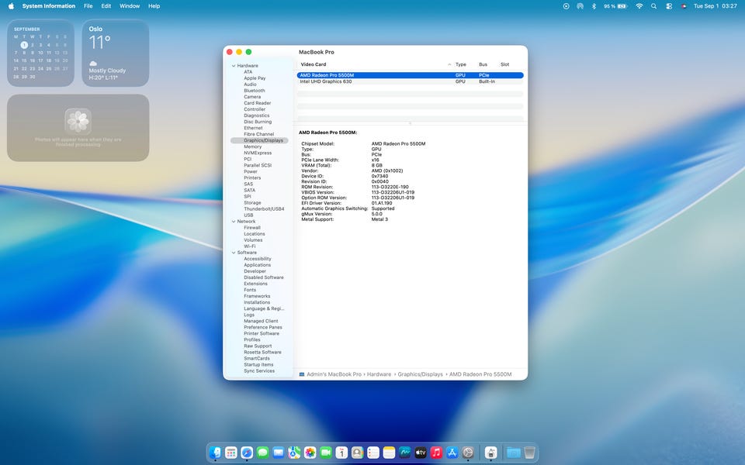Open Spotlight search in menu bar
Viewport: 745px width, 465px height.
click(653, 6)
